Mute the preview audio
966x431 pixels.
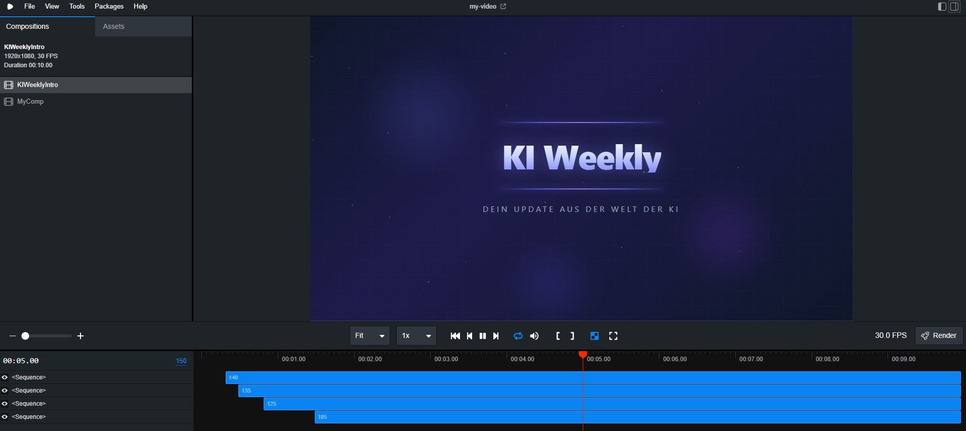pyautogui.click(x=534, y=336)
